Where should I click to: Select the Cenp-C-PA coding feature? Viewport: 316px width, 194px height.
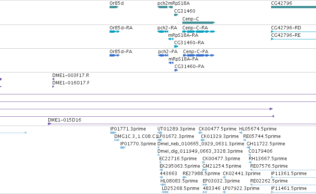(x=199, y=55)
